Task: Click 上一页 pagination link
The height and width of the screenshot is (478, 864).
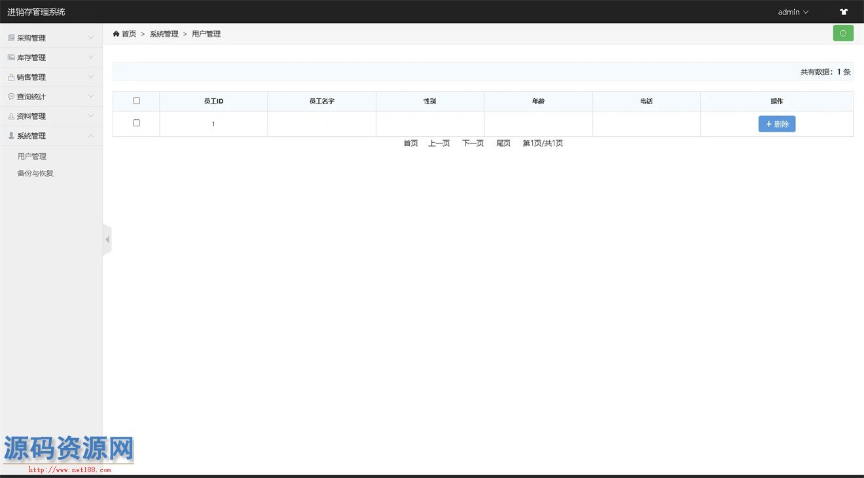Action: tap(439, 143)
